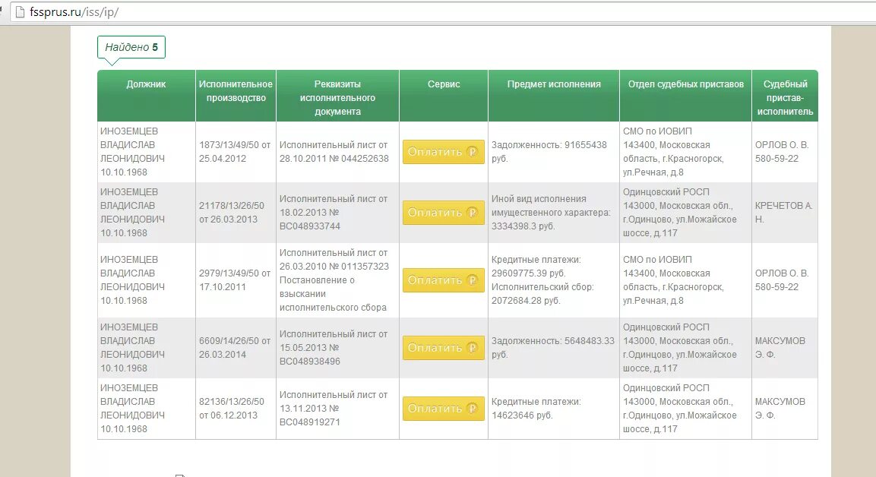Select the Сервис column header
This screenshot has height=477, width=876.
pos(442,84)
